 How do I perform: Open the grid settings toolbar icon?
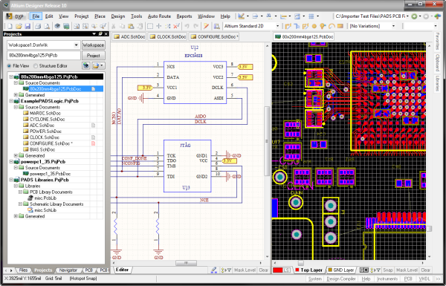click(x=311, y=16)
